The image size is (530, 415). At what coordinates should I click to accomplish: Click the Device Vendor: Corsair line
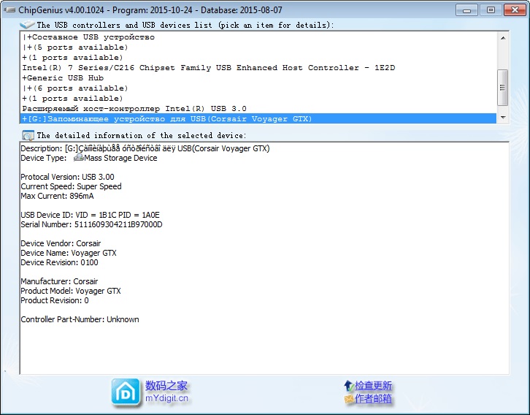point(61,243)
